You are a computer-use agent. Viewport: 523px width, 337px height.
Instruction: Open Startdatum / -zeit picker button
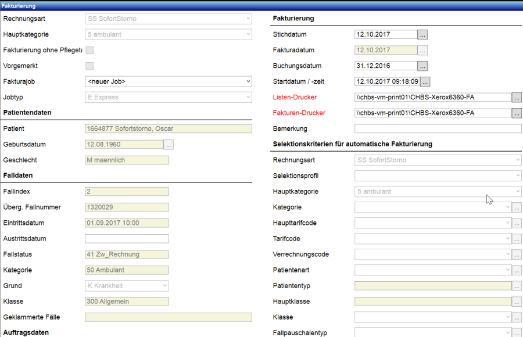[x=425, y=81]
